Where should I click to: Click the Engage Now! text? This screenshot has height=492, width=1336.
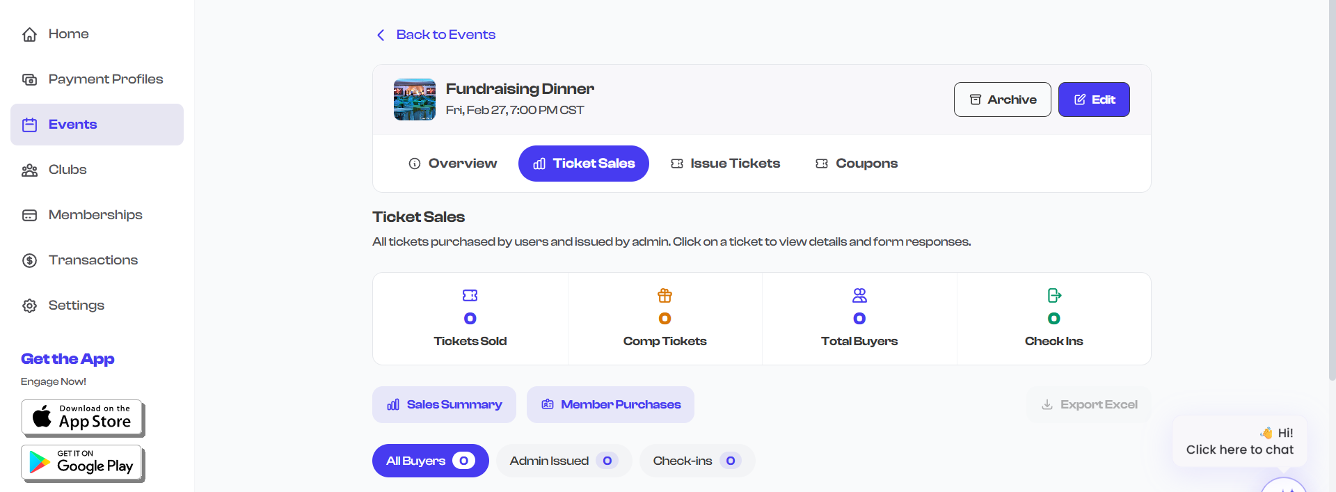coord(54,381)
